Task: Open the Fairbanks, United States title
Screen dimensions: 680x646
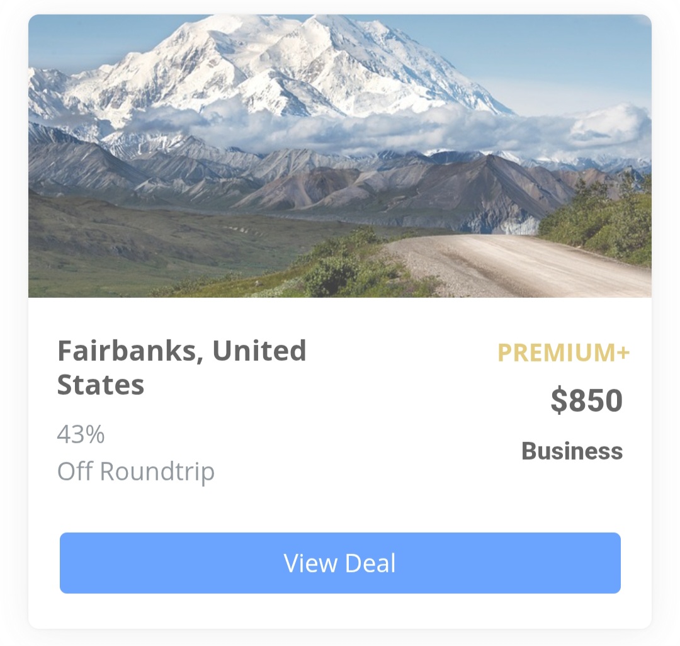Action: point(182,368)
